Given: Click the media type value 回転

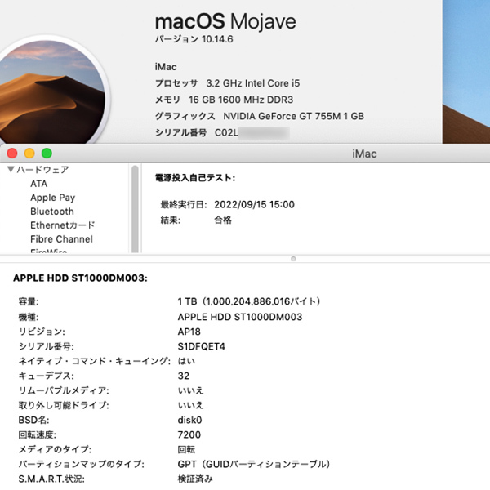Looking at the screenshot, I should [x=186, y=449].
